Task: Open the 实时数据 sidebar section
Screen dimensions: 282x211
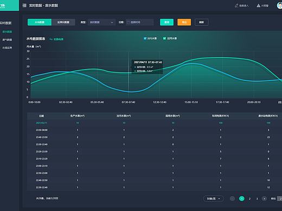Action: coord(6,23)
